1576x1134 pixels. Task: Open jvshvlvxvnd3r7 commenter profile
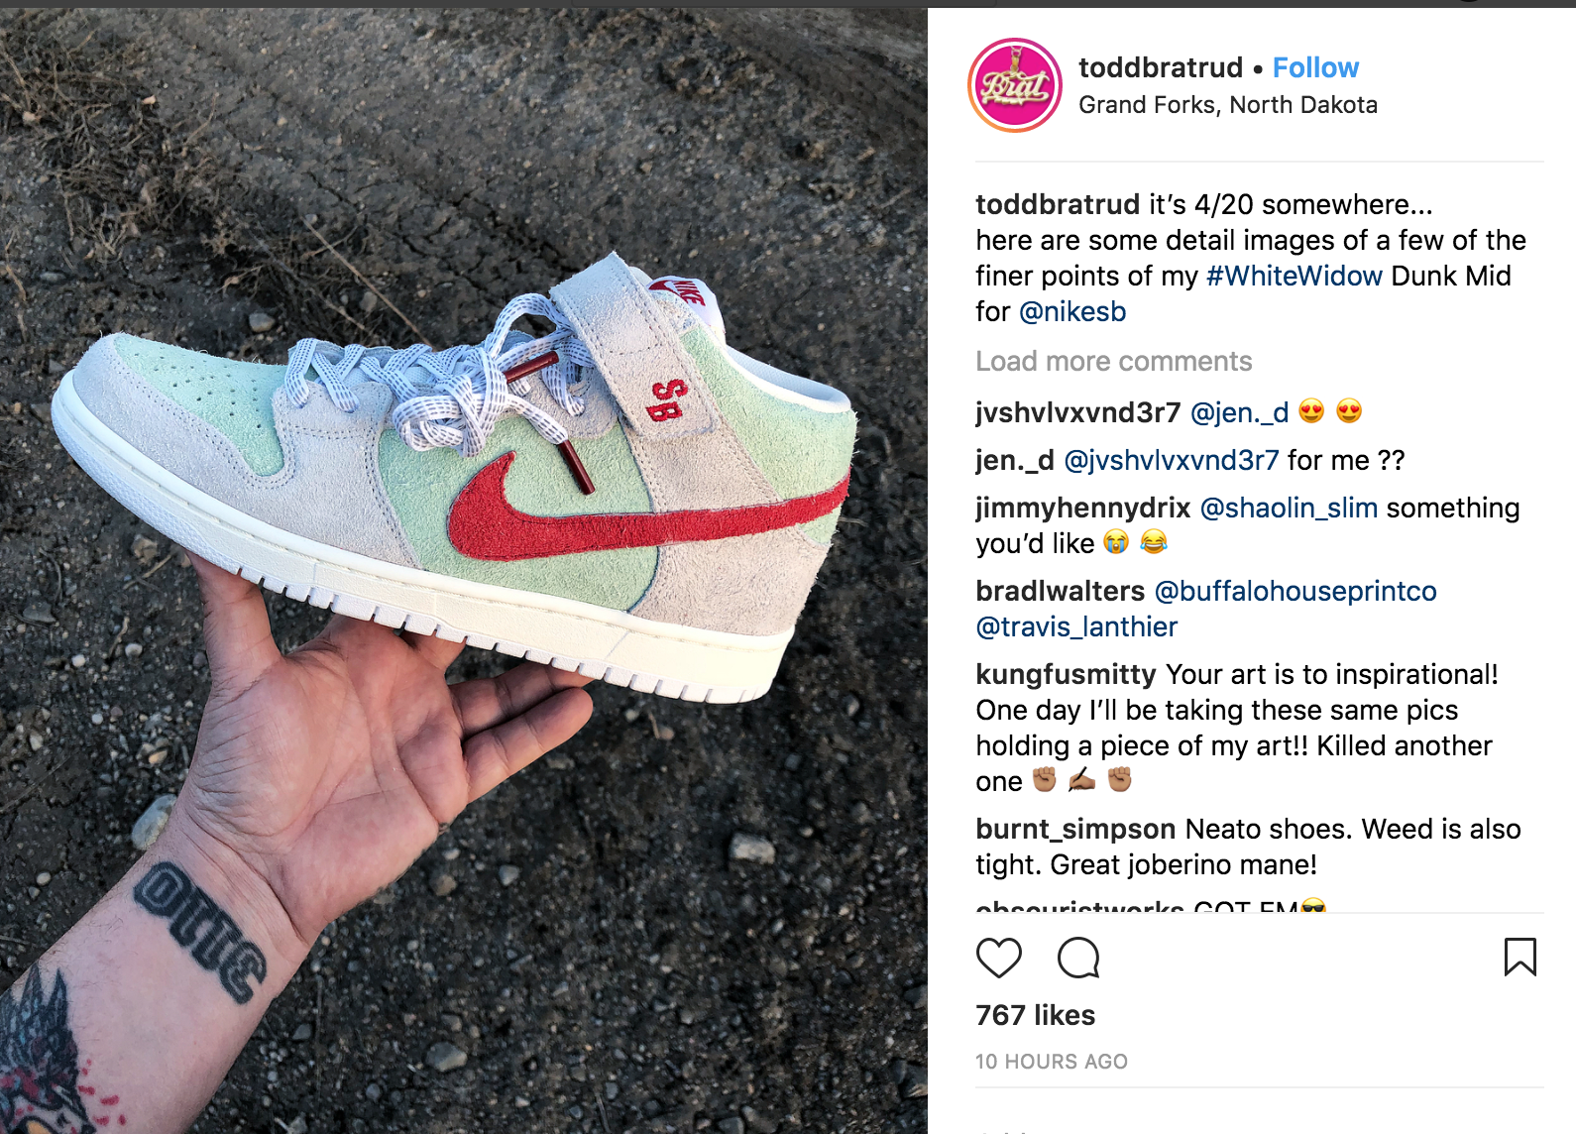1077,412
